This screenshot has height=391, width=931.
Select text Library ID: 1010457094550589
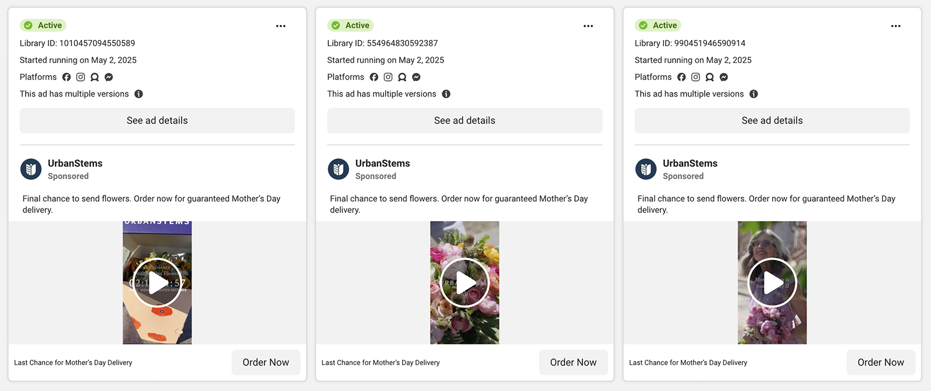click(x=77, y=43)
